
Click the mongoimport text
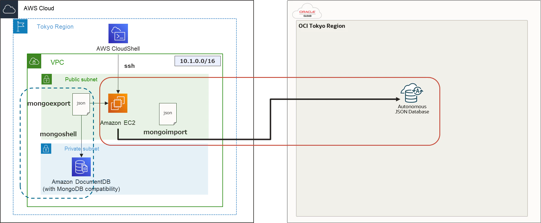click(x=165, y=132)
